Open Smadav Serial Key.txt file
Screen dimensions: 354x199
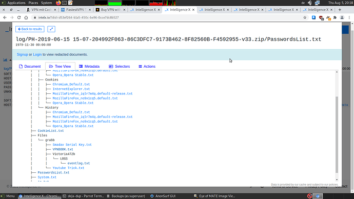[x=72, y=145]
